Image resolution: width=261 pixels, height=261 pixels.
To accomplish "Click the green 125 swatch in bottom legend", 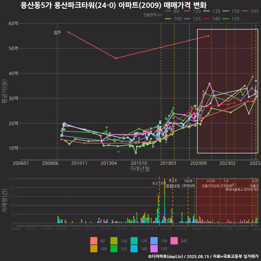I will tap(114, 249).
